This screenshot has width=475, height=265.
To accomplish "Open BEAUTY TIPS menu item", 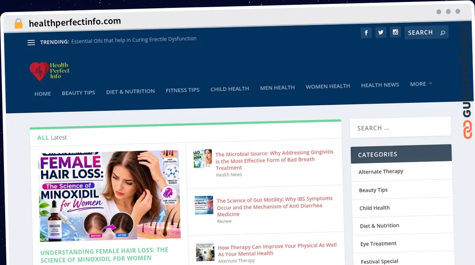I will (78, 93).
